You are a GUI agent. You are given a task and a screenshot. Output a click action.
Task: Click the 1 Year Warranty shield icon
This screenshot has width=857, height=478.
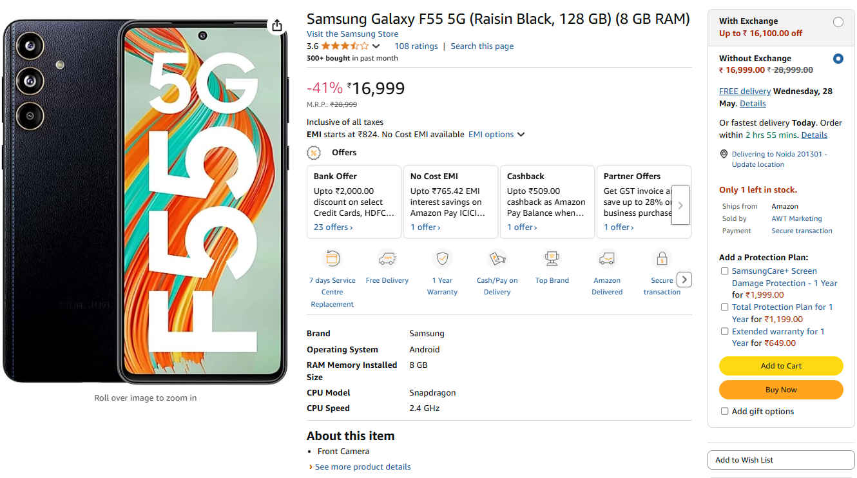pyautogui.click(x=442, y=259)
